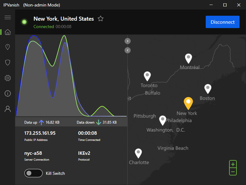Open Settings gear icon in sidebar
The width and height of the screenshot is (246, 185).
[8, 78]
